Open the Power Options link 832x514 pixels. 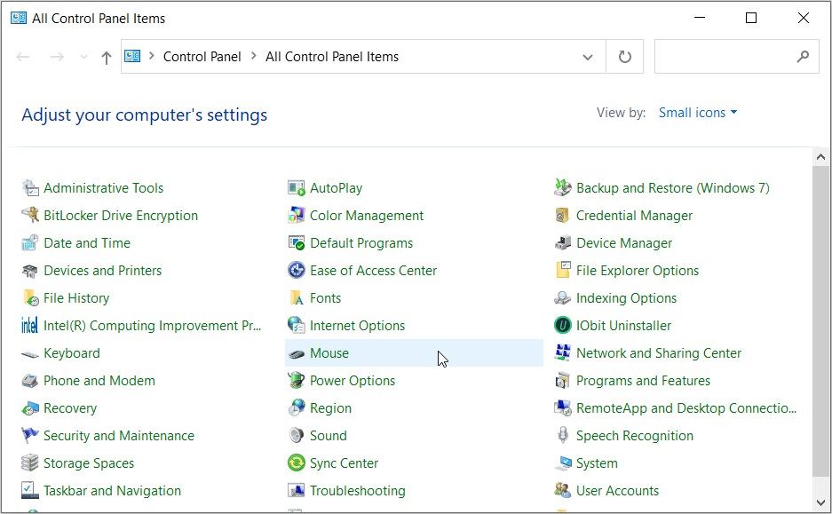(x=353, y=381)
